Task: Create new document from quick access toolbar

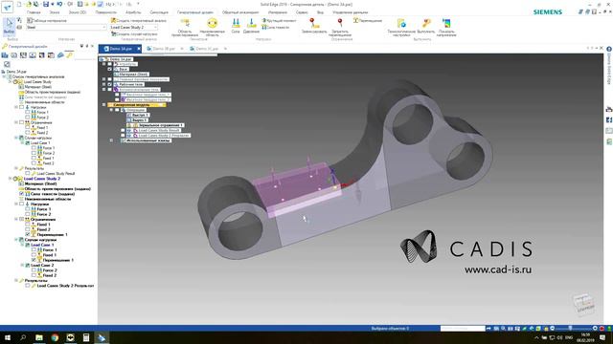Action: coord(19,4)
